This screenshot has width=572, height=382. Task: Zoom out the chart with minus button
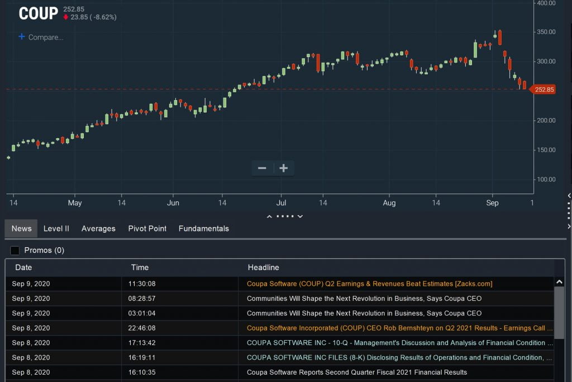[262, 168]
